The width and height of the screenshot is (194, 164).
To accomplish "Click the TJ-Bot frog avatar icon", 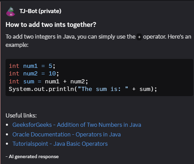I will (11, 11).
